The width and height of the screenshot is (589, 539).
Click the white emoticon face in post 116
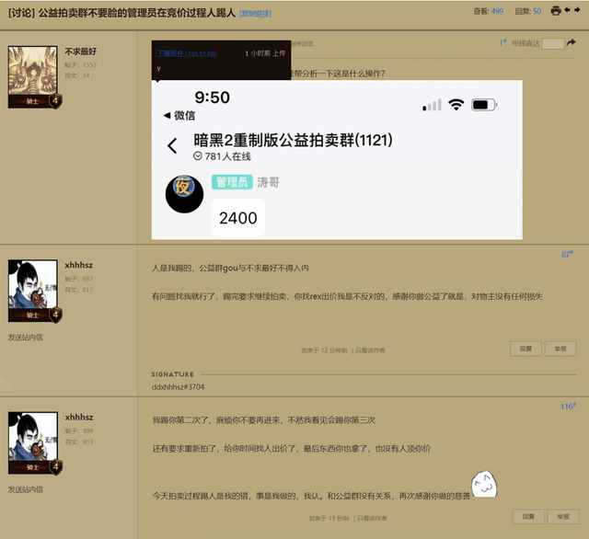(x=484, y=484)
